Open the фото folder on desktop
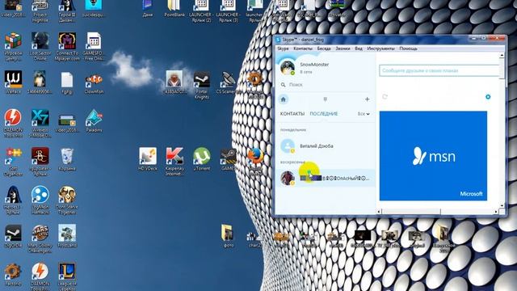Image resolution: width=517 pixels, height=291 pixels. tap(228, 236)
